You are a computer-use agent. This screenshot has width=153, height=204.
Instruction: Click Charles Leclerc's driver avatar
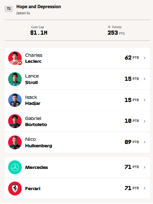pos(15,58)
